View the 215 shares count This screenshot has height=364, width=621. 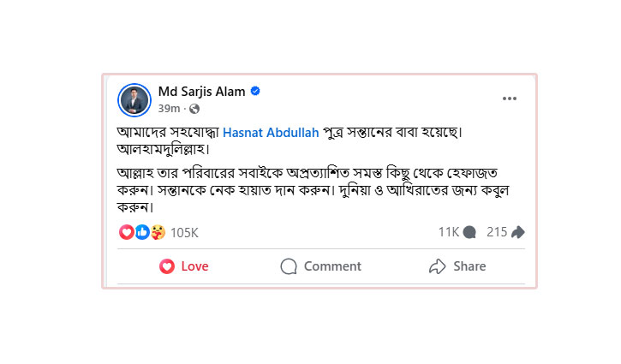point(497,232)
